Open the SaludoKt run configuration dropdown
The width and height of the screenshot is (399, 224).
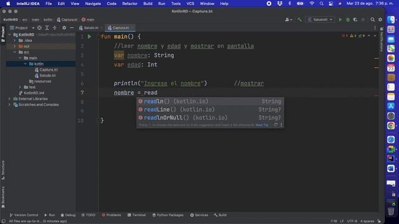click(x=320, y=19)
